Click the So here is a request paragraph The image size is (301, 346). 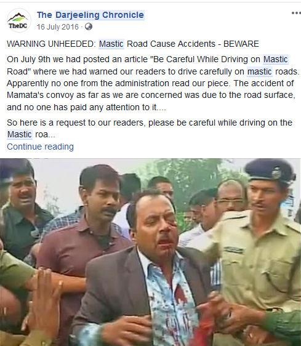pos(150,129)
